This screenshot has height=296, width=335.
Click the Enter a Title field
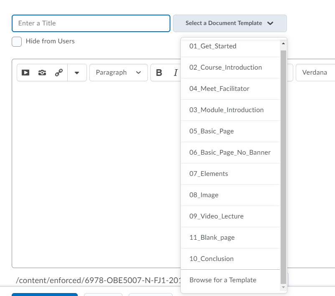91,23
